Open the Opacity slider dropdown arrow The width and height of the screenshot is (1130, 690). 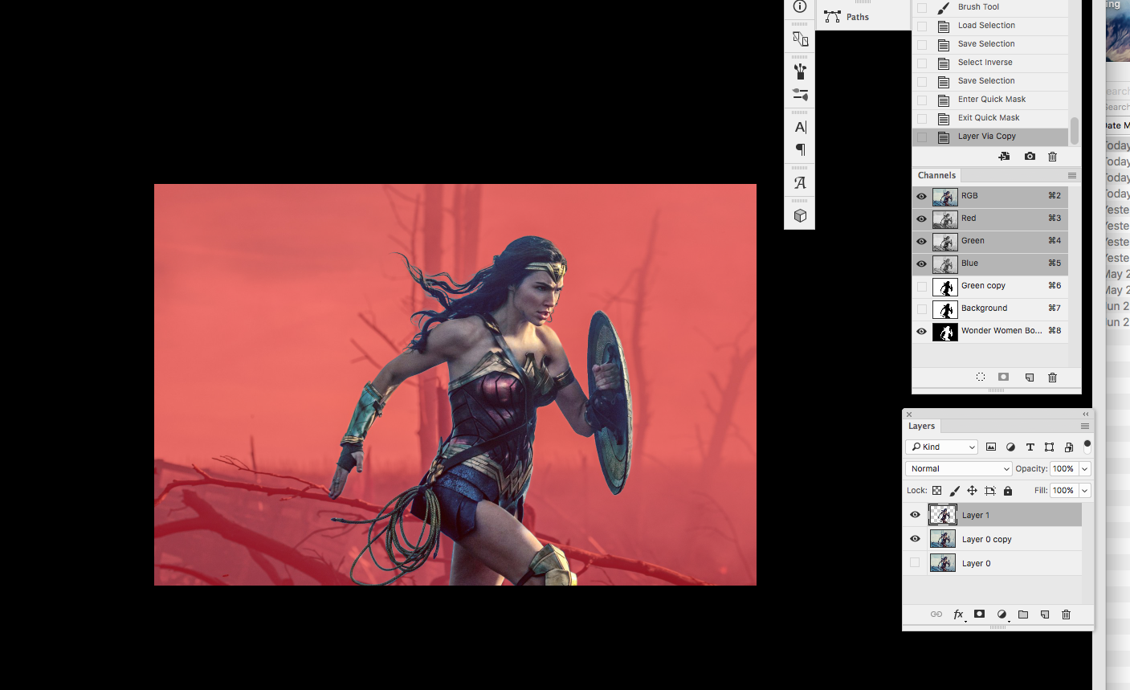pyautogui.click(x=1085, y=468)
